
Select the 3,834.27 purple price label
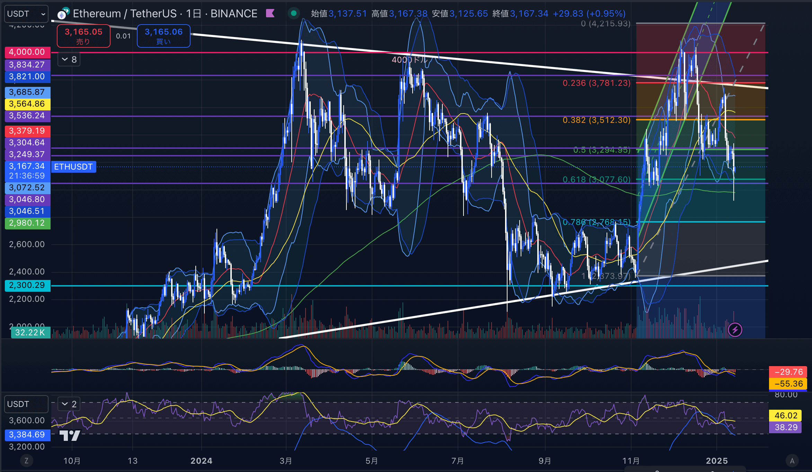(28, 65)
